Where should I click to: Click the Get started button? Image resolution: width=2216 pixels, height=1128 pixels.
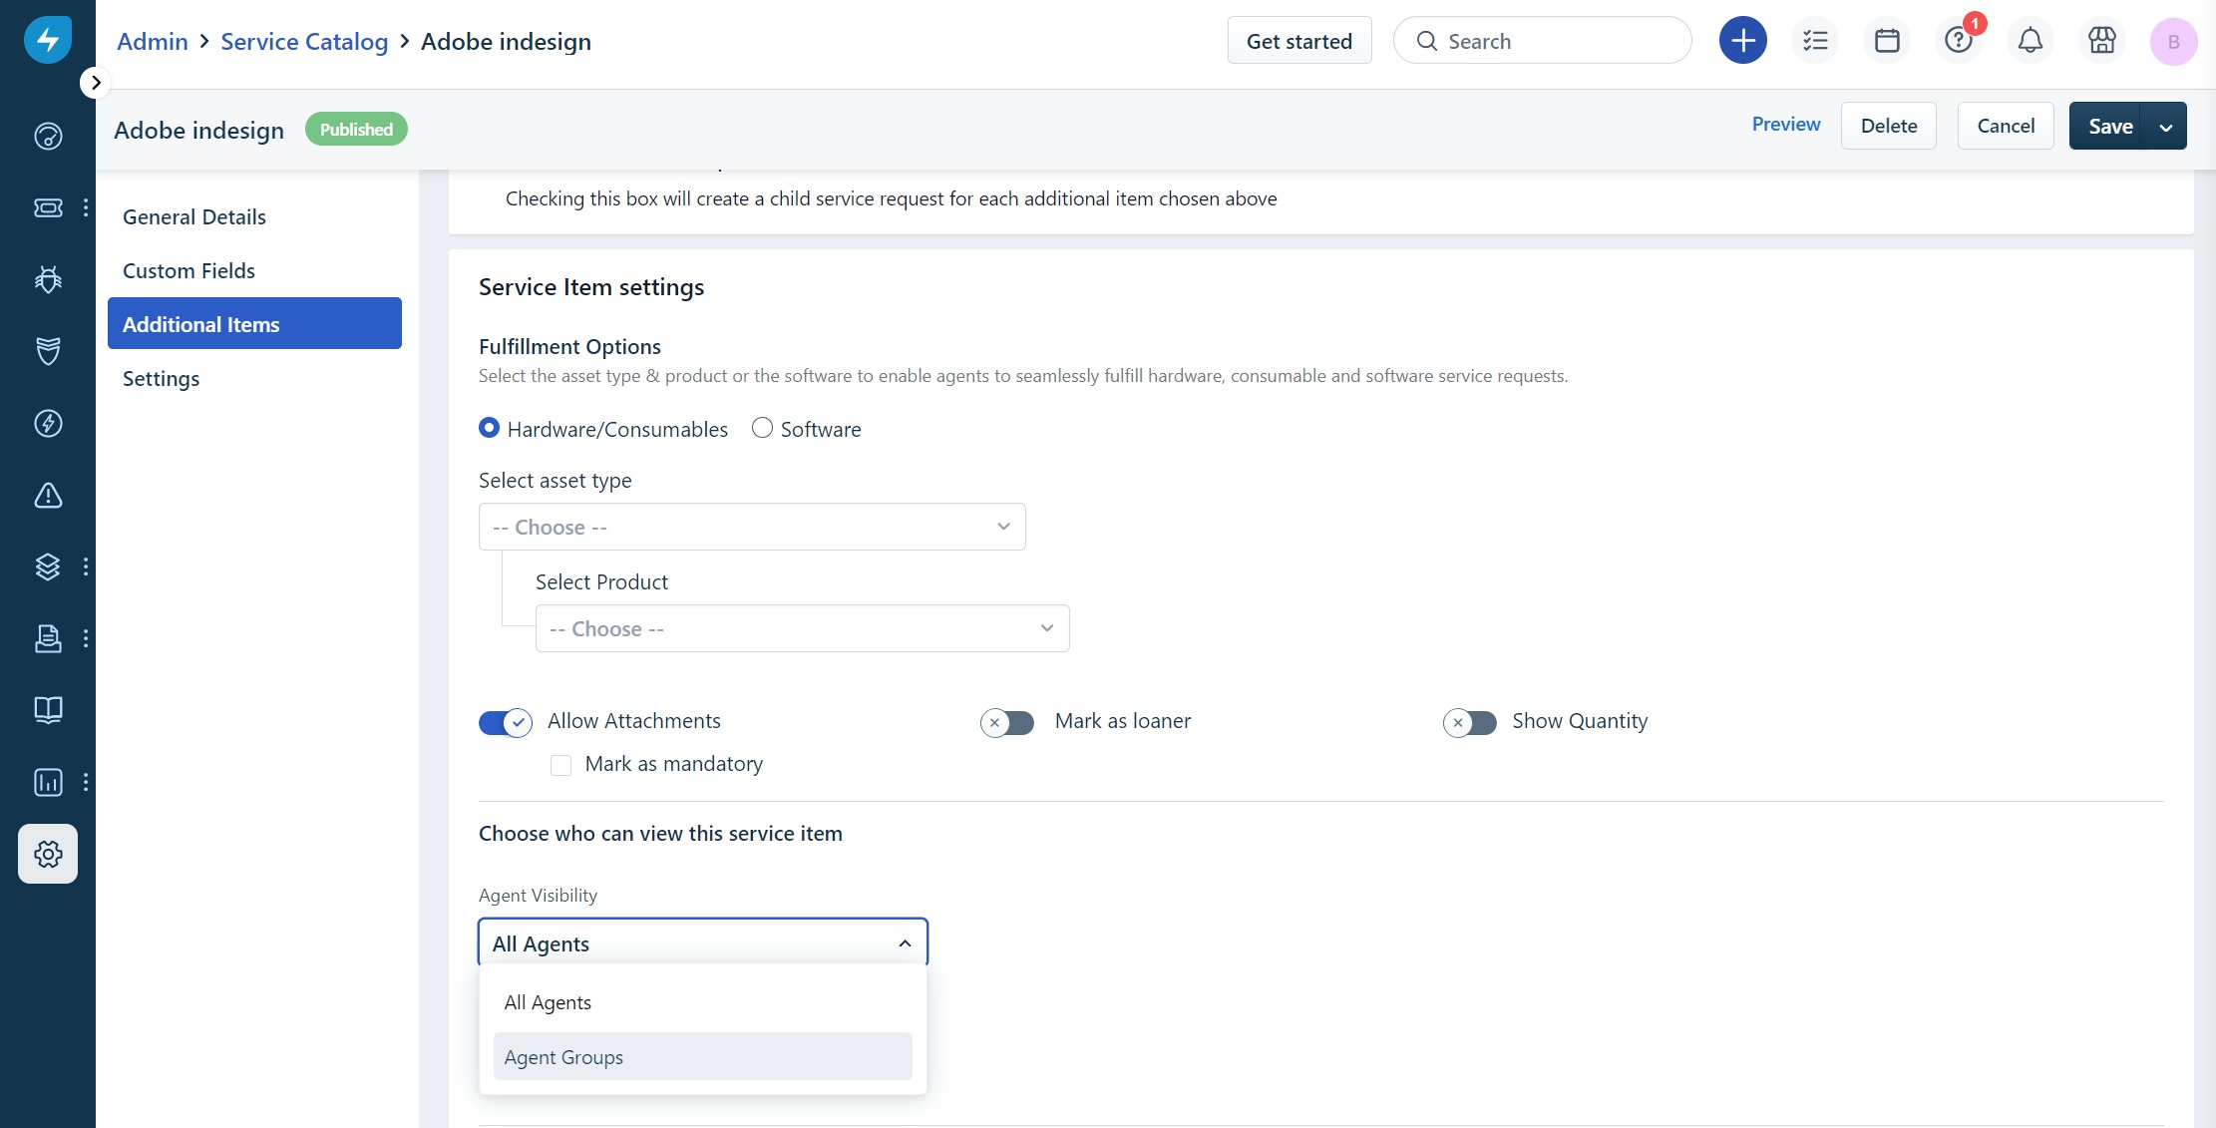coord(1299,41)
